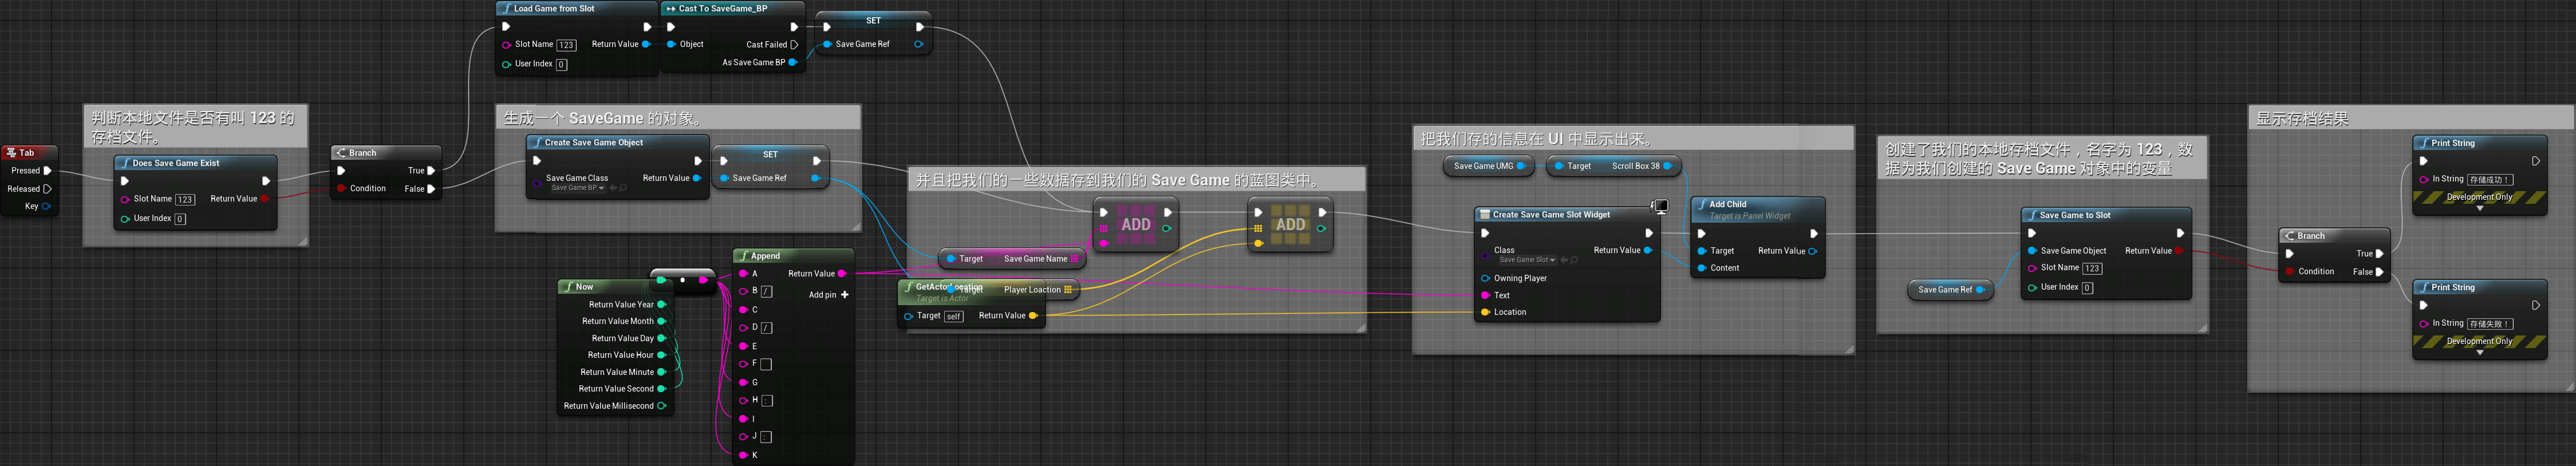This screenshot has height=466, width=2576.
Task: Click the Tab node Released execution pin
Action: [x=47, y=189]
